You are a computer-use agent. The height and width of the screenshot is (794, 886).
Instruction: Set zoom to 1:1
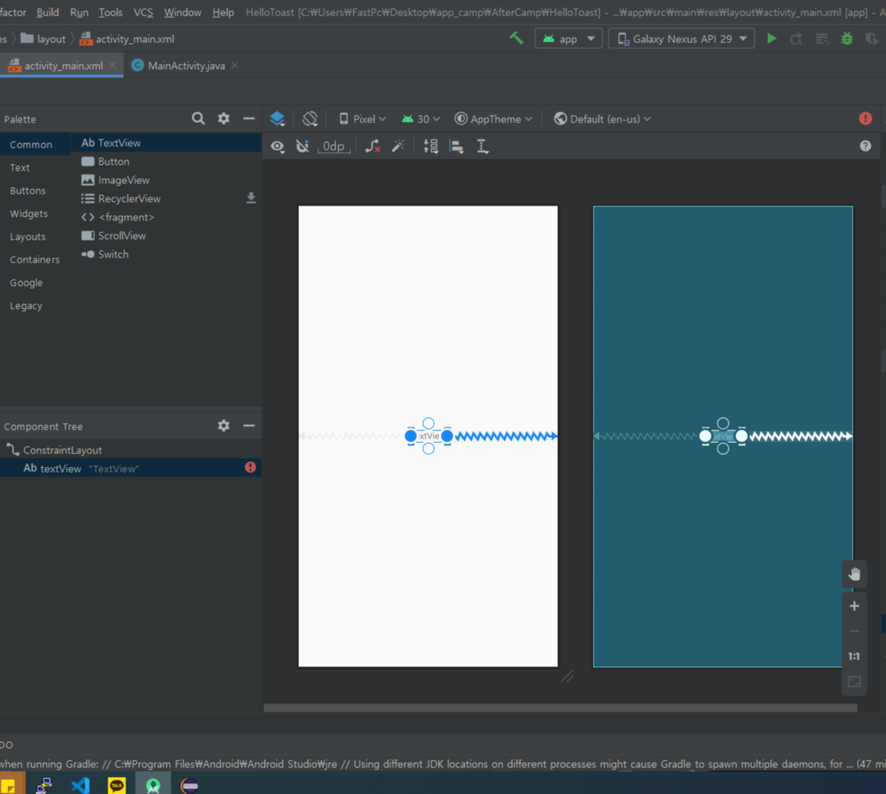tap(854, 656)
